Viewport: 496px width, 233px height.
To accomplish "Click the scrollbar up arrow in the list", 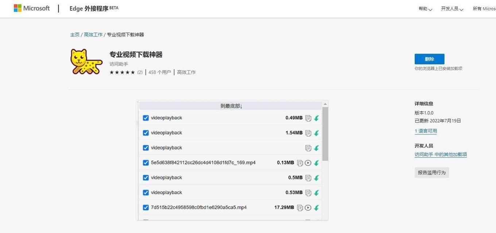I will (325, 104).
